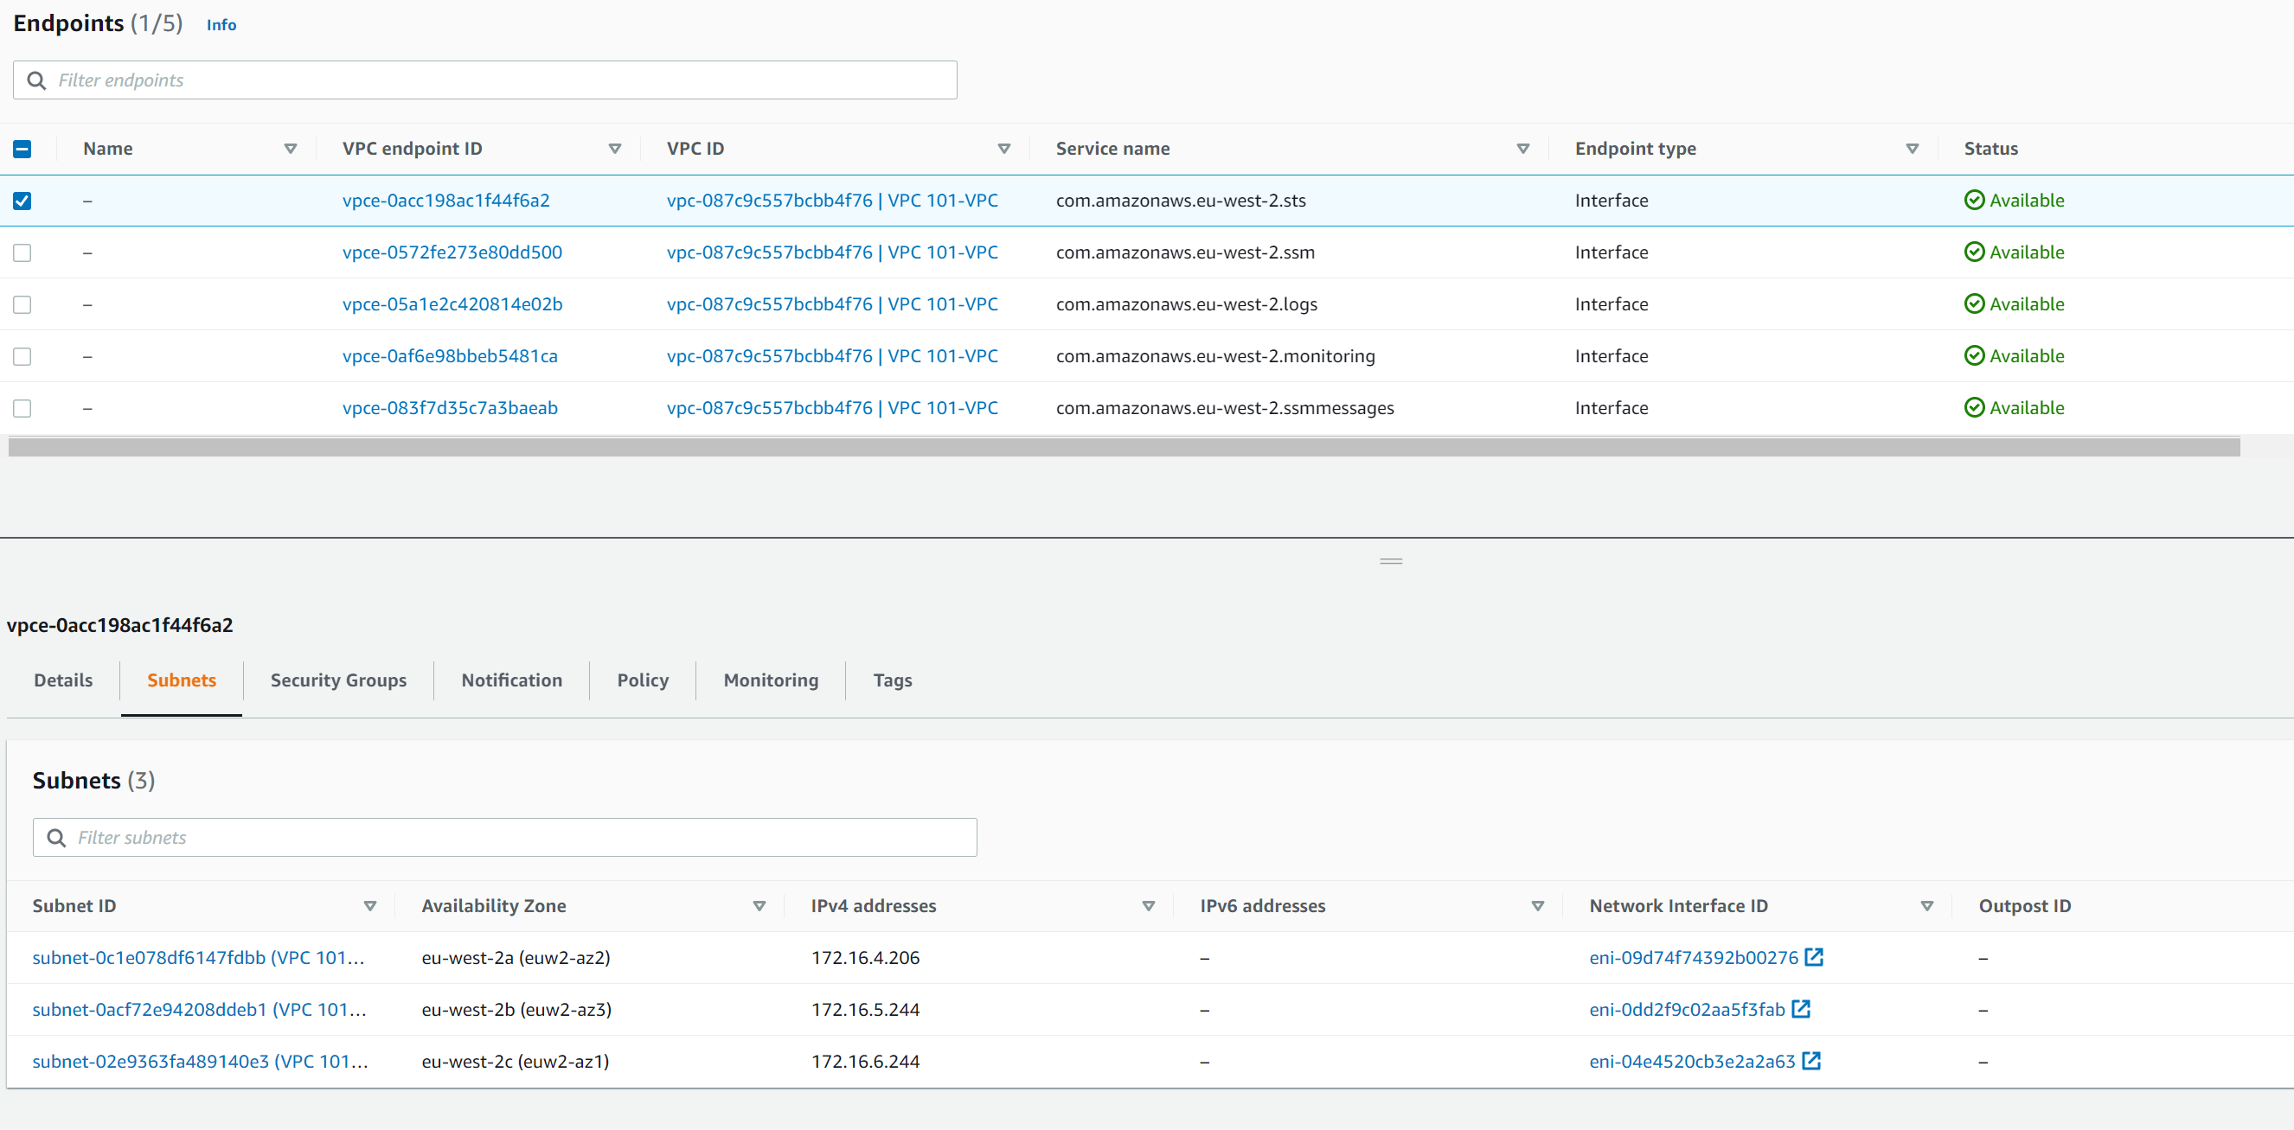Open network interface link eni-0dd2f9c02aa5f3fab
This screenshot has width=2294, height=1130.
coord(1687,1009)
